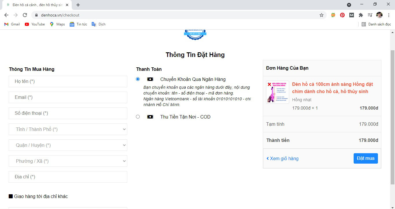Click the Chrome profile avatar

point(379,15)
